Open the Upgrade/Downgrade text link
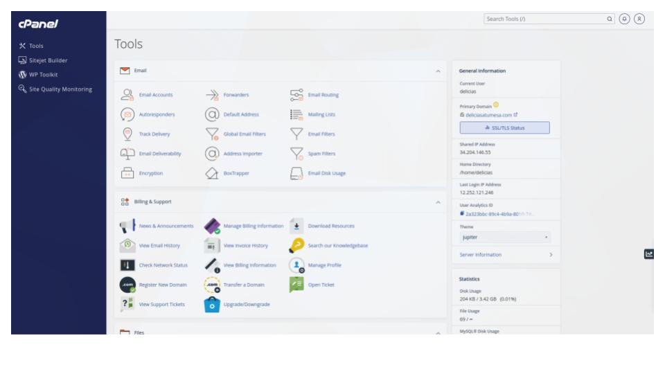 247,305
